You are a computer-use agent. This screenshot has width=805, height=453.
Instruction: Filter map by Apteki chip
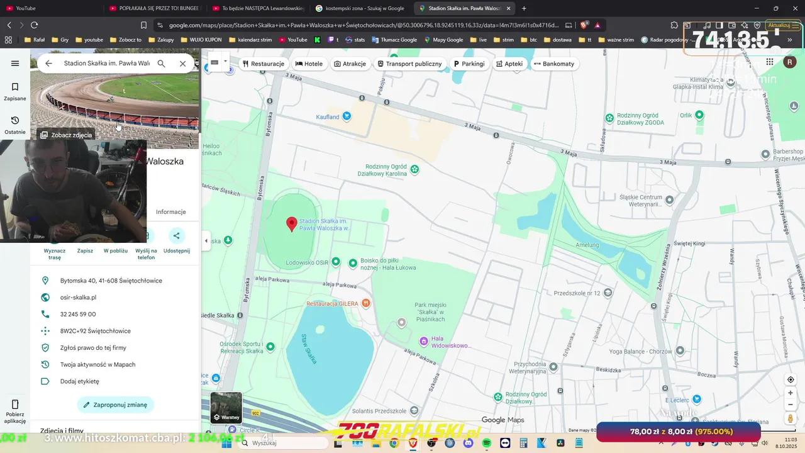click(509, 64)
